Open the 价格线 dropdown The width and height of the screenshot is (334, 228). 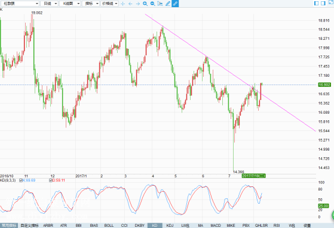[x=109, y=4]
